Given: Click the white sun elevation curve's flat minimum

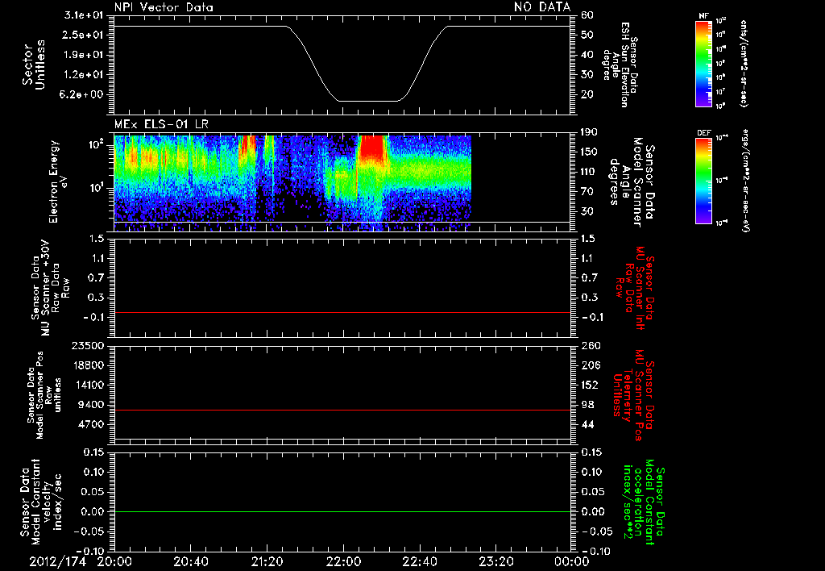Looking at the screenshot, I should (x=368, y=101).
